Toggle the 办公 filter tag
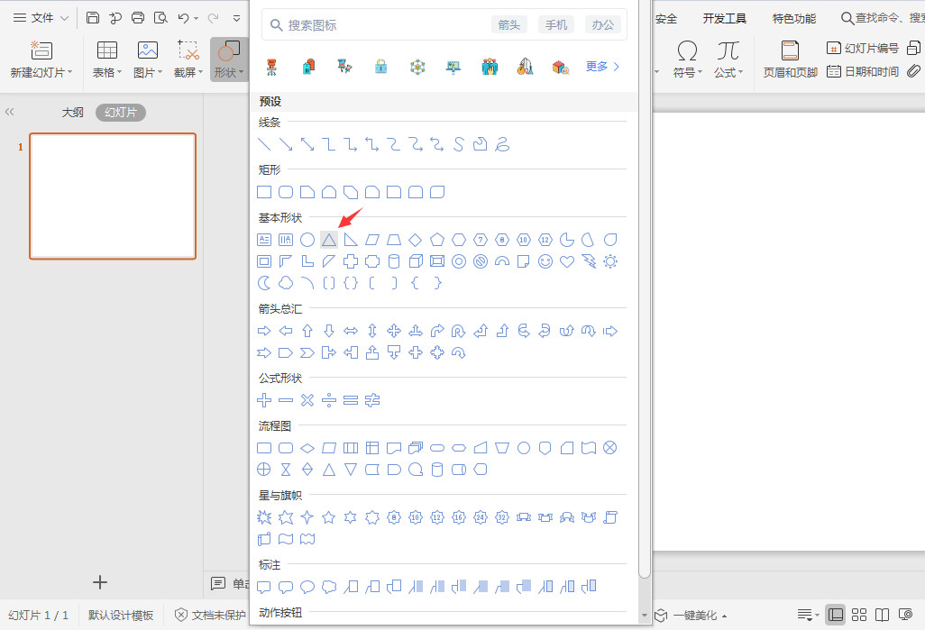The height and width of the screenshot is (630, 925). pyautogui.click(x=602, y=24)
